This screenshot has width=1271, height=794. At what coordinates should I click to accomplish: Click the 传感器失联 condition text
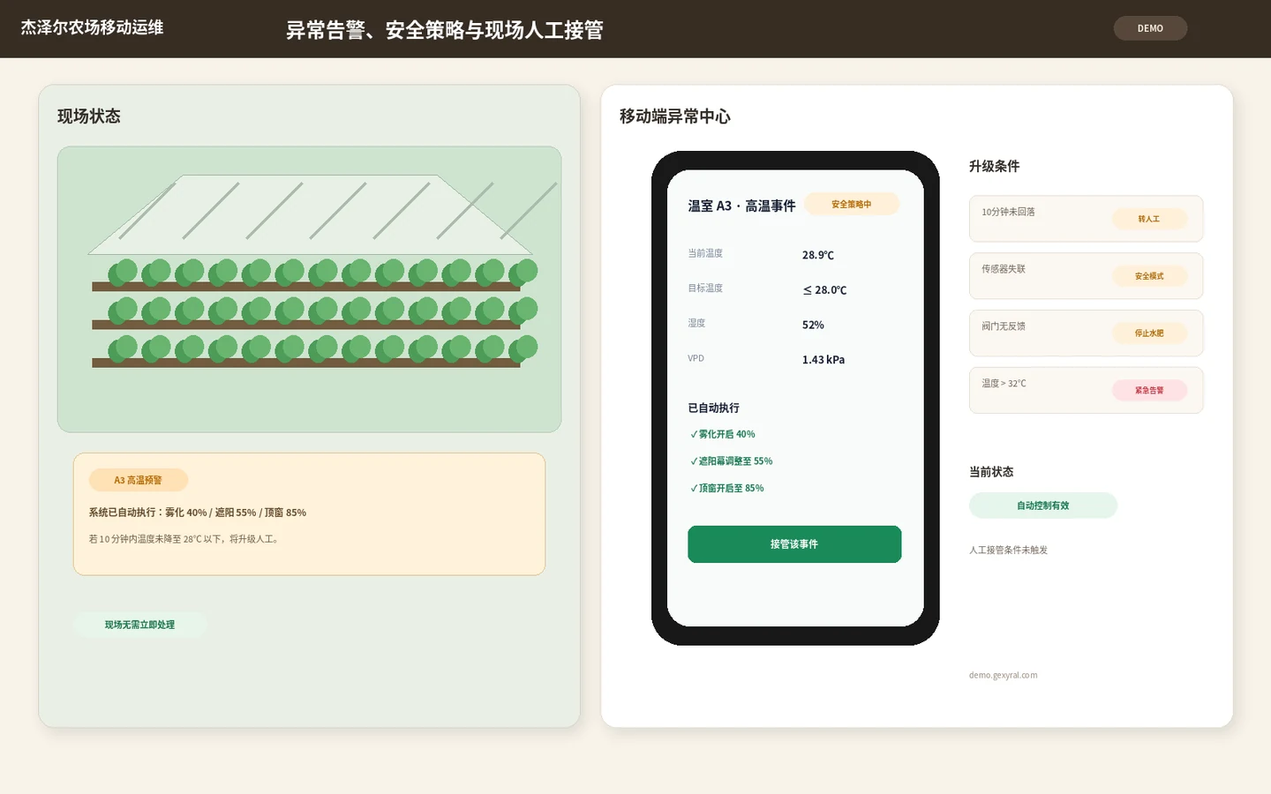1004,269
